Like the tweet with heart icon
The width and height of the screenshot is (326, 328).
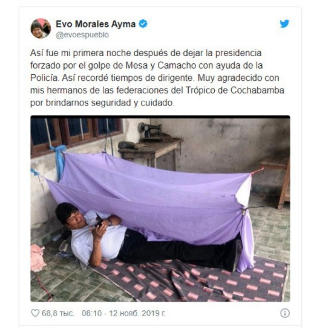coord(35,313)
